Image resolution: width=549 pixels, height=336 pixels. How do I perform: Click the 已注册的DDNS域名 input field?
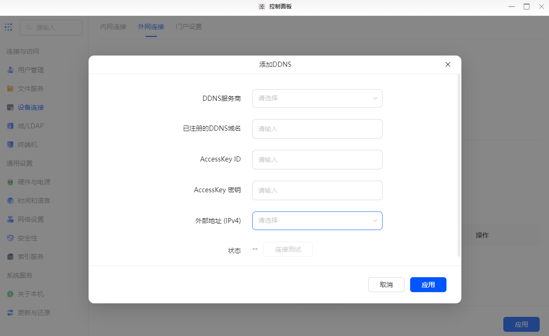click(317, 129)
